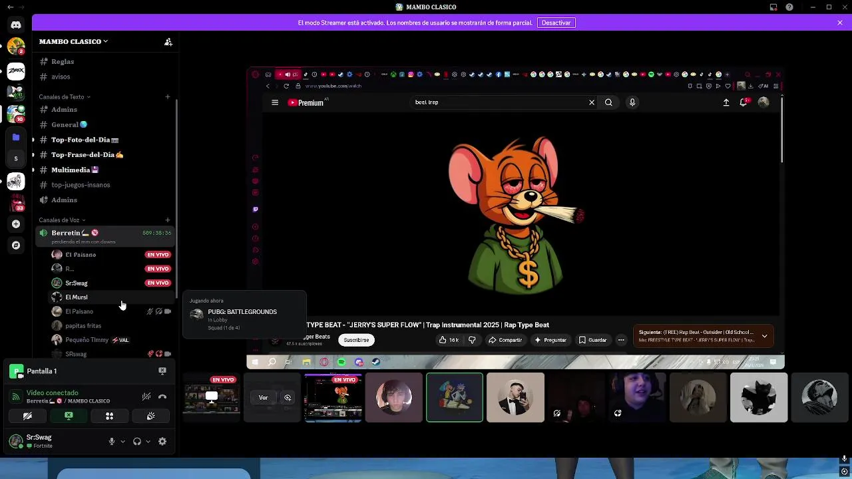Collapse Canales de Texto category
The image size is (852, 479).
coord(65,97)
